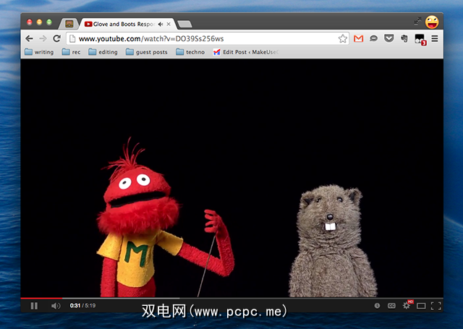Open the guest posts bookmarks folder
The height and width of the screenshot is (329, 463).
pyautogui.click(x=146, y=52)
